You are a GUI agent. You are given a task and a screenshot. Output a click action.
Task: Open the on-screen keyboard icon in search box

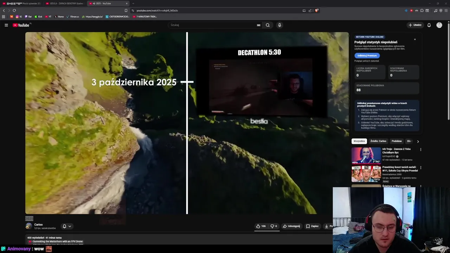(259, 25)
